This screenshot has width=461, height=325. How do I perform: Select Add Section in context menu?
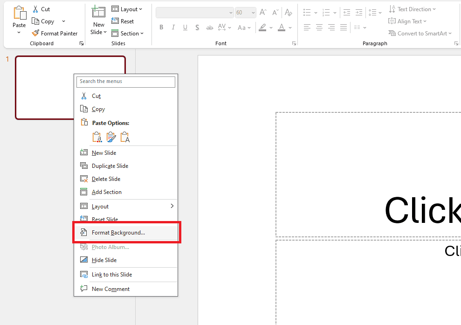click(125, 192)
